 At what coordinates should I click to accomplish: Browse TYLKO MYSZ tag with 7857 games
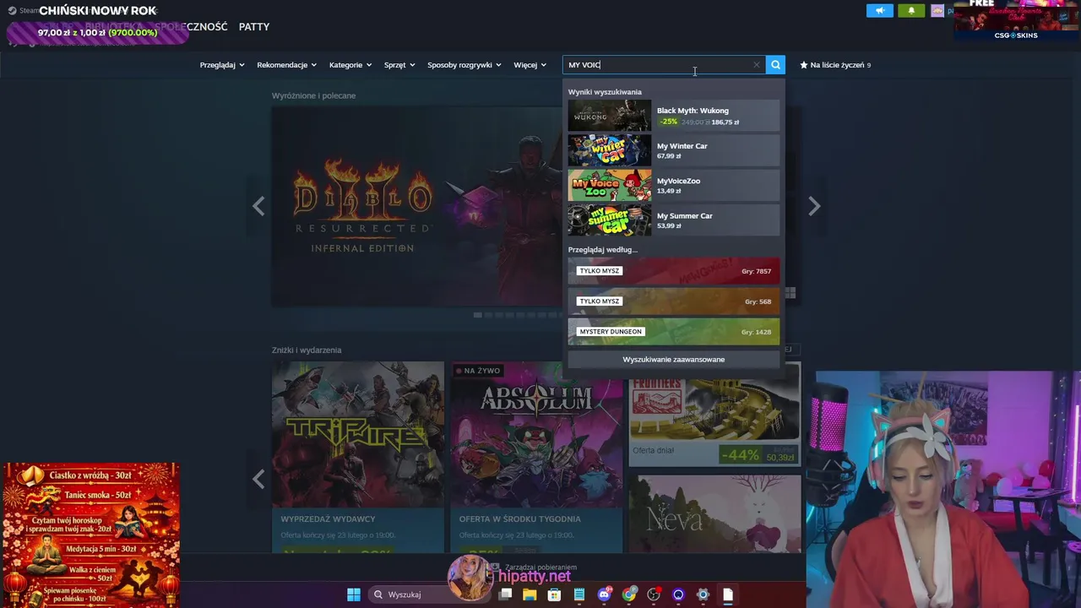674,271
